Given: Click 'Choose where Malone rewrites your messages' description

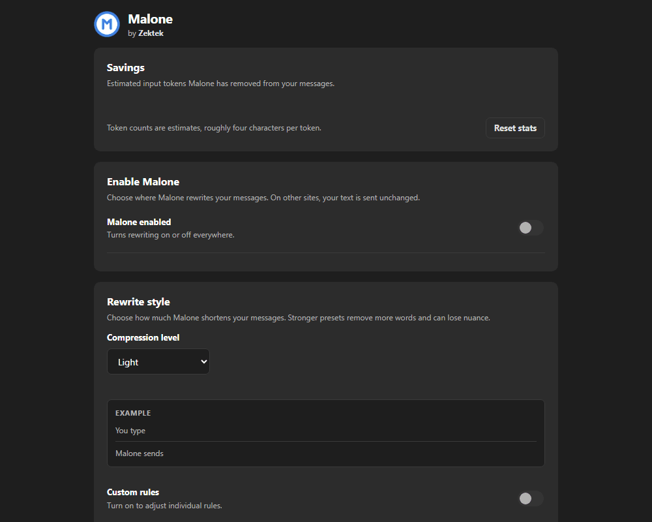Looking at the screenshot, I should tap(263, 198).
